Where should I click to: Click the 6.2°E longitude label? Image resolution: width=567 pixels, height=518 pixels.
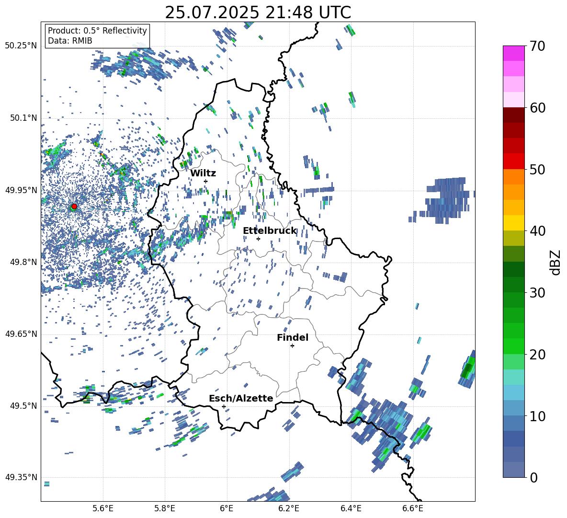289,508
